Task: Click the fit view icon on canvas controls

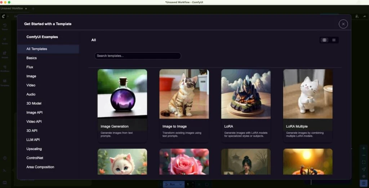Action: point(364,162)
